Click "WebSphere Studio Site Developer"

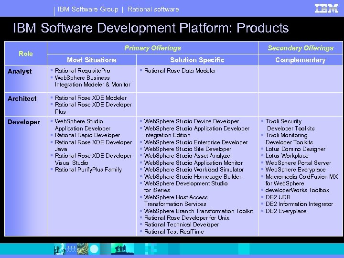point(188,149)
